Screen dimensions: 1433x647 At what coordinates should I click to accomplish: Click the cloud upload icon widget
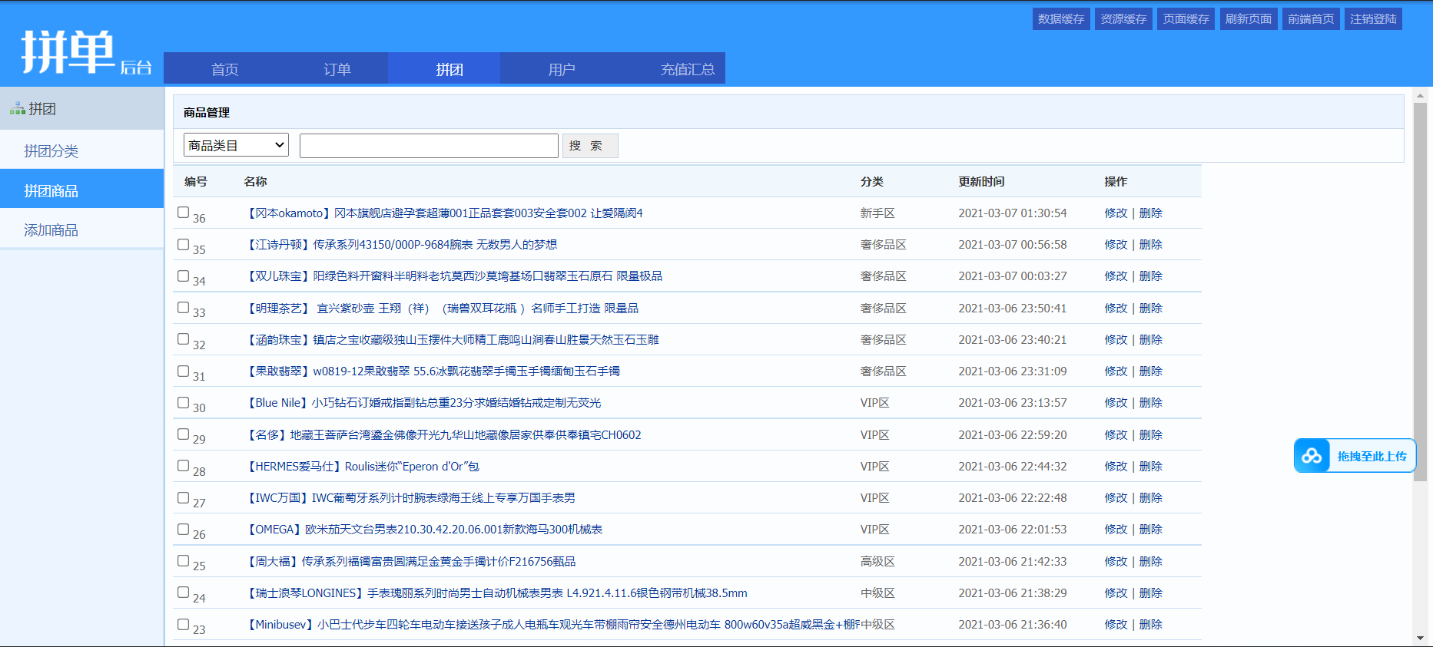point(1312,456)
